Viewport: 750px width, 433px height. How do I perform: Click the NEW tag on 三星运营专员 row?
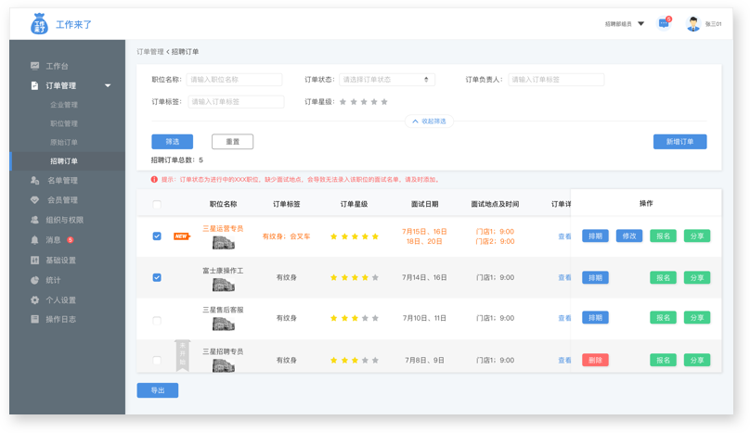pyautogui.click(x=182, y=236)
